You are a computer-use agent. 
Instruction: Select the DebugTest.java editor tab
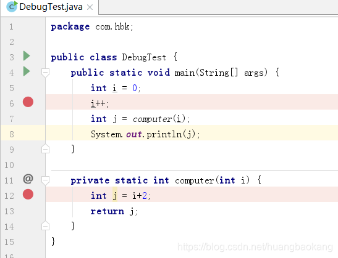[49, 7]
